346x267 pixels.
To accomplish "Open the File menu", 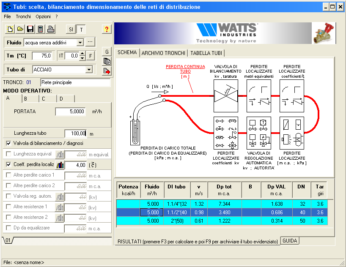I will [7, 16].
